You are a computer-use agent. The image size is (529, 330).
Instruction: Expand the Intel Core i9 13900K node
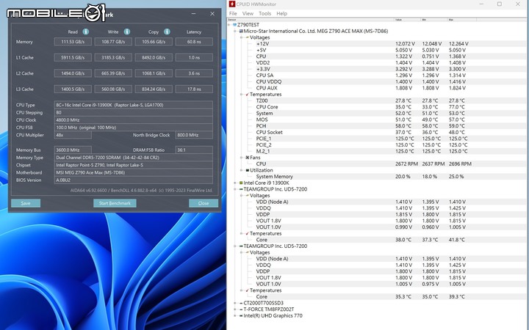click(235, 183)
